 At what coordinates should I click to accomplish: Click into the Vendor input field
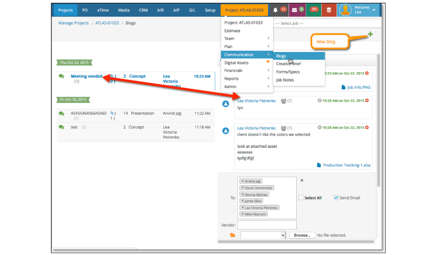267,225
